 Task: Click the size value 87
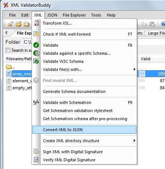pyautogui.click(x=162, y=81)
